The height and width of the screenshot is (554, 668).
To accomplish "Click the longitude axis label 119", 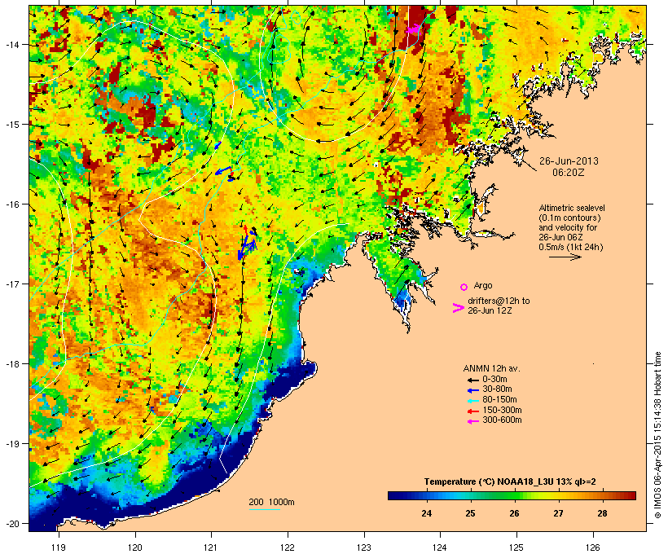I will click(59, 547).
